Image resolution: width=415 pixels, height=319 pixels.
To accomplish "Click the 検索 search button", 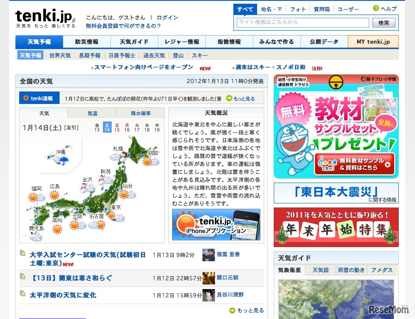I will click(383, 23).
